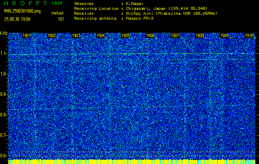Click the 0.8 frequency axis label

(4, 115)
